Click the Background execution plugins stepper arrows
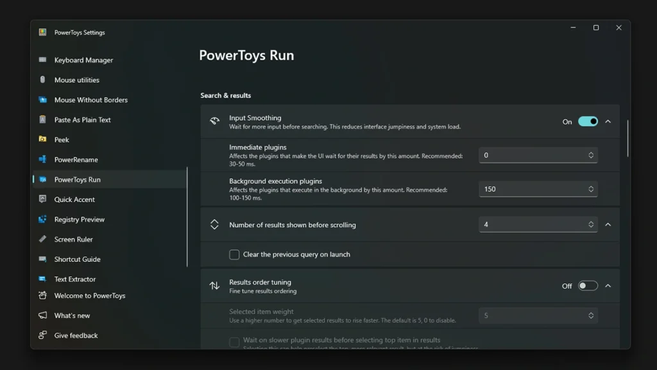Viewport: 657px width, 370px height. (591, 189)
